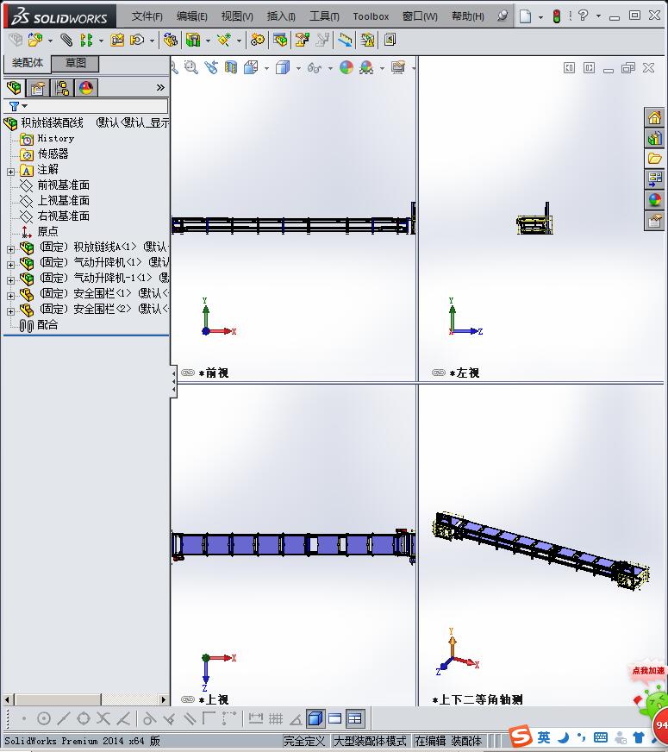Viewport: 668px width, 752px height.
Task: Click the Bill of Materials icon
Action: click(280, 40)
